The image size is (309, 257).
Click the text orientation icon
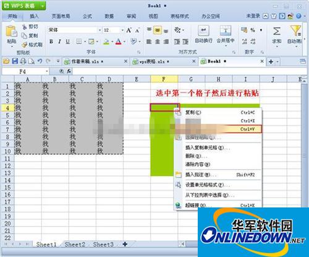click(177, 30)
